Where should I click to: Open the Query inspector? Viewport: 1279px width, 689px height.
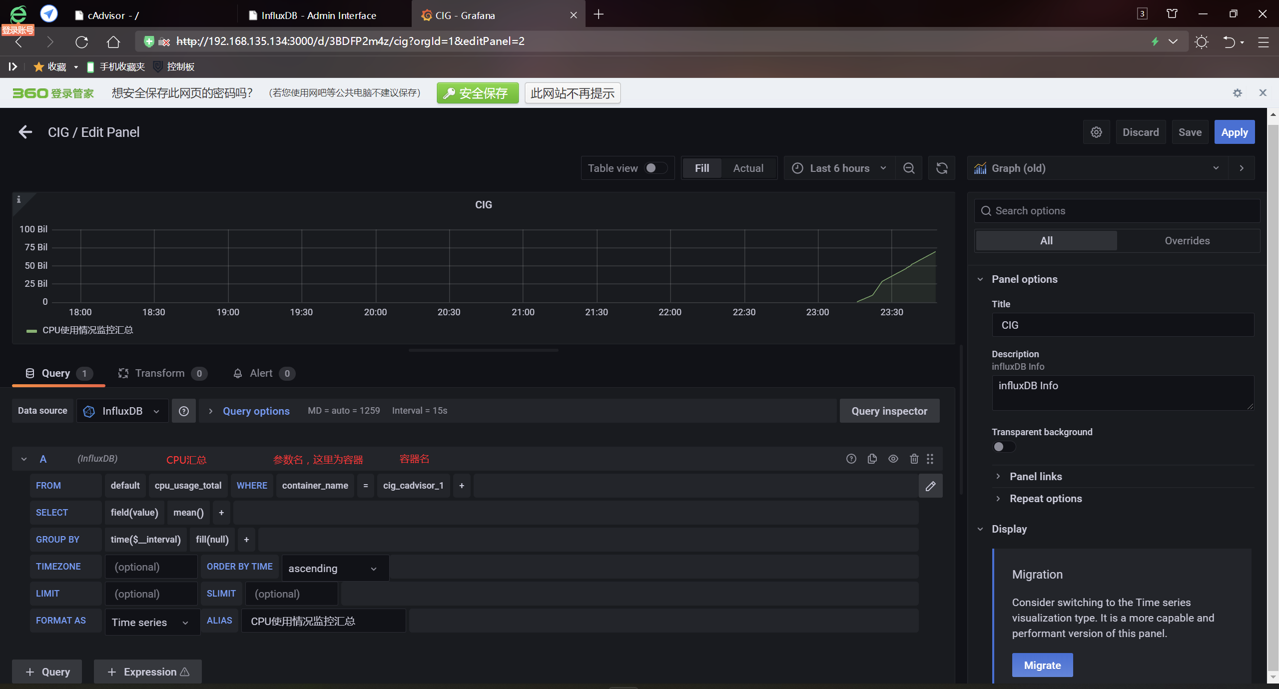point(889,411)
